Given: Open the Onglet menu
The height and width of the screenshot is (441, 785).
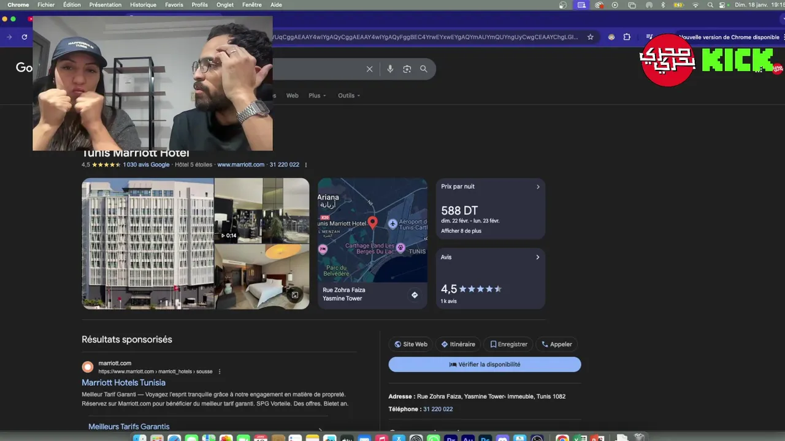Looking at the screenshot, I should (x=225, y=5).
